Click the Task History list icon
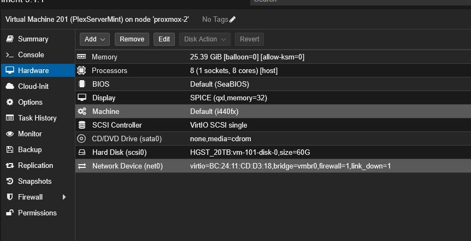The image size is (471, 241). [x=10, y=118]
